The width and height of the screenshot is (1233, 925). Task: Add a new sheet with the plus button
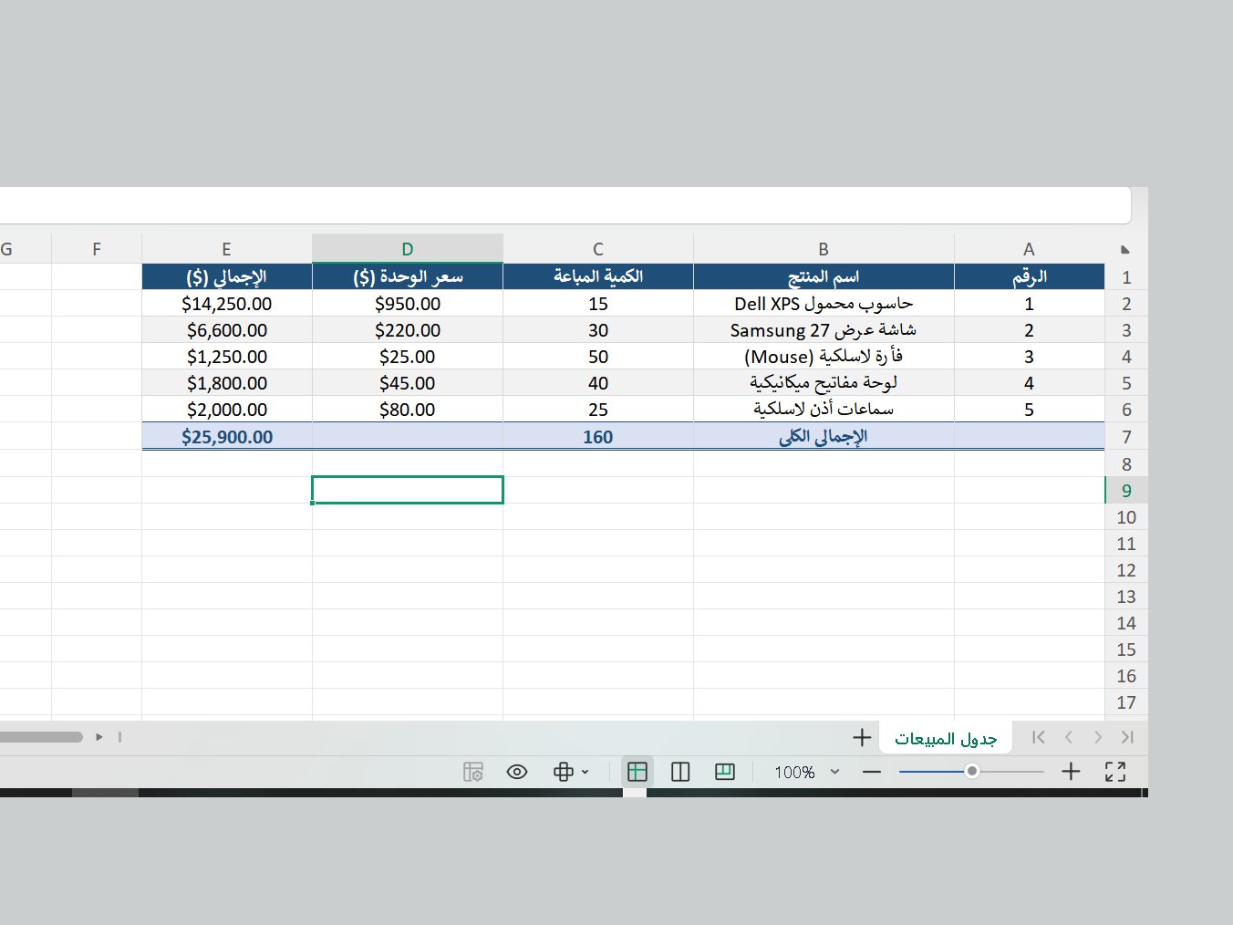pos(862,737)
